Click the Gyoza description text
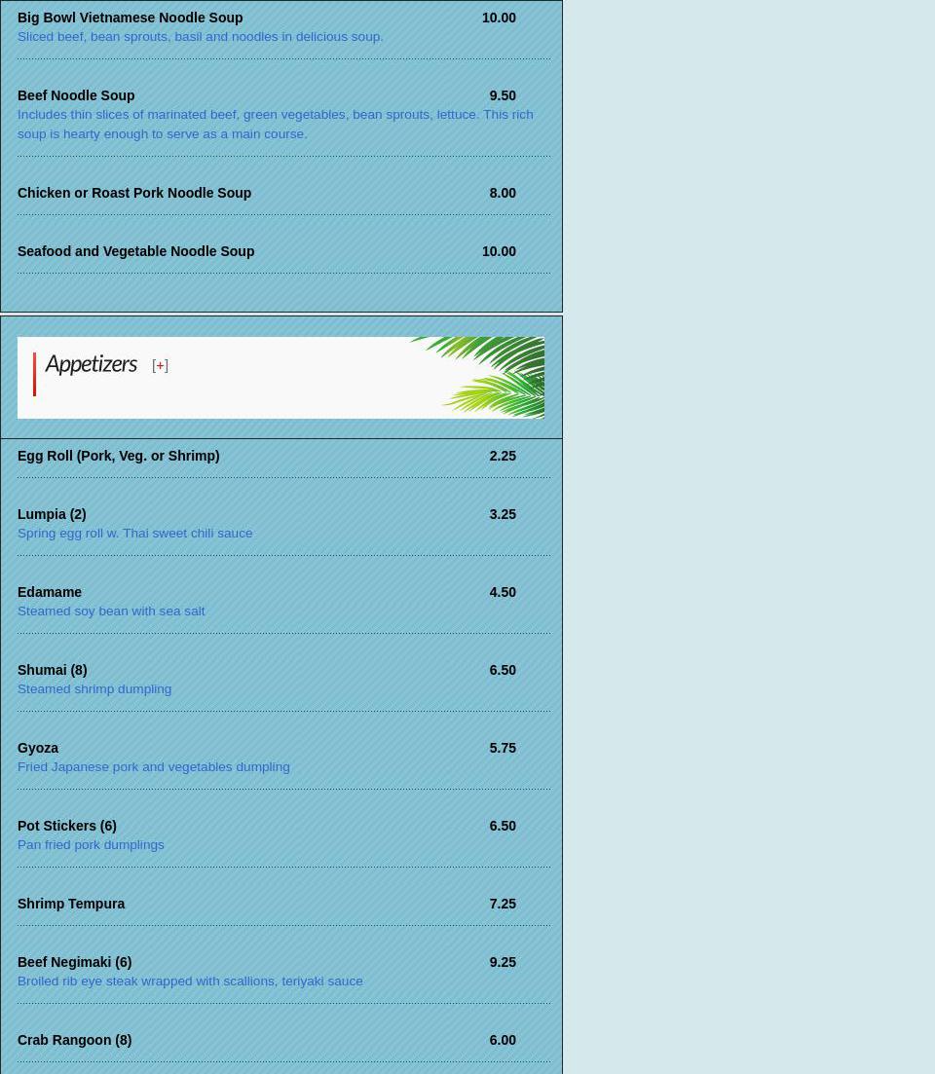Viewport: 935px width, 1074px height. (153, 767)
